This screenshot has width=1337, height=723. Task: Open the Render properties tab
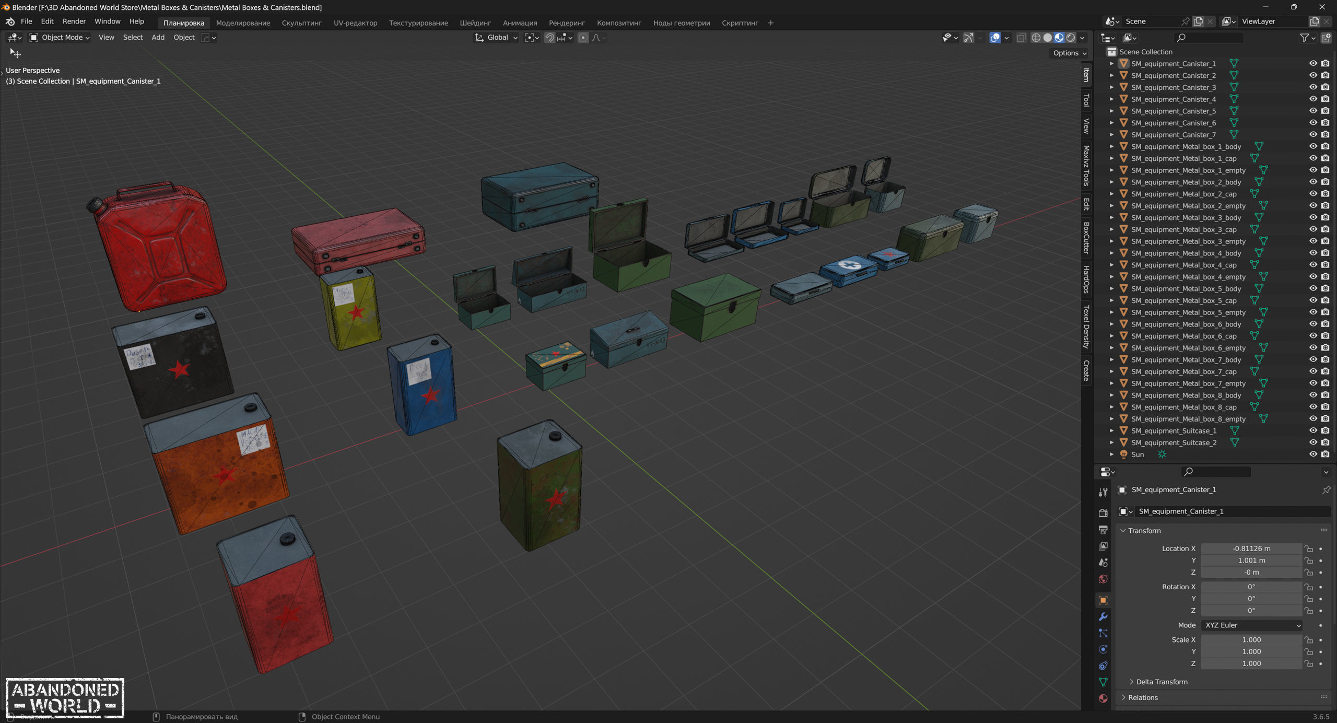pos(1103,513)
